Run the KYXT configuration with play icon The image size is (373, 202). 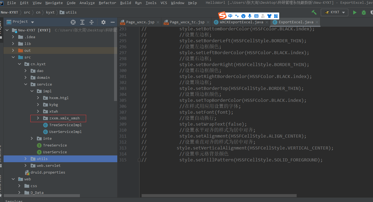click(355, 12)
